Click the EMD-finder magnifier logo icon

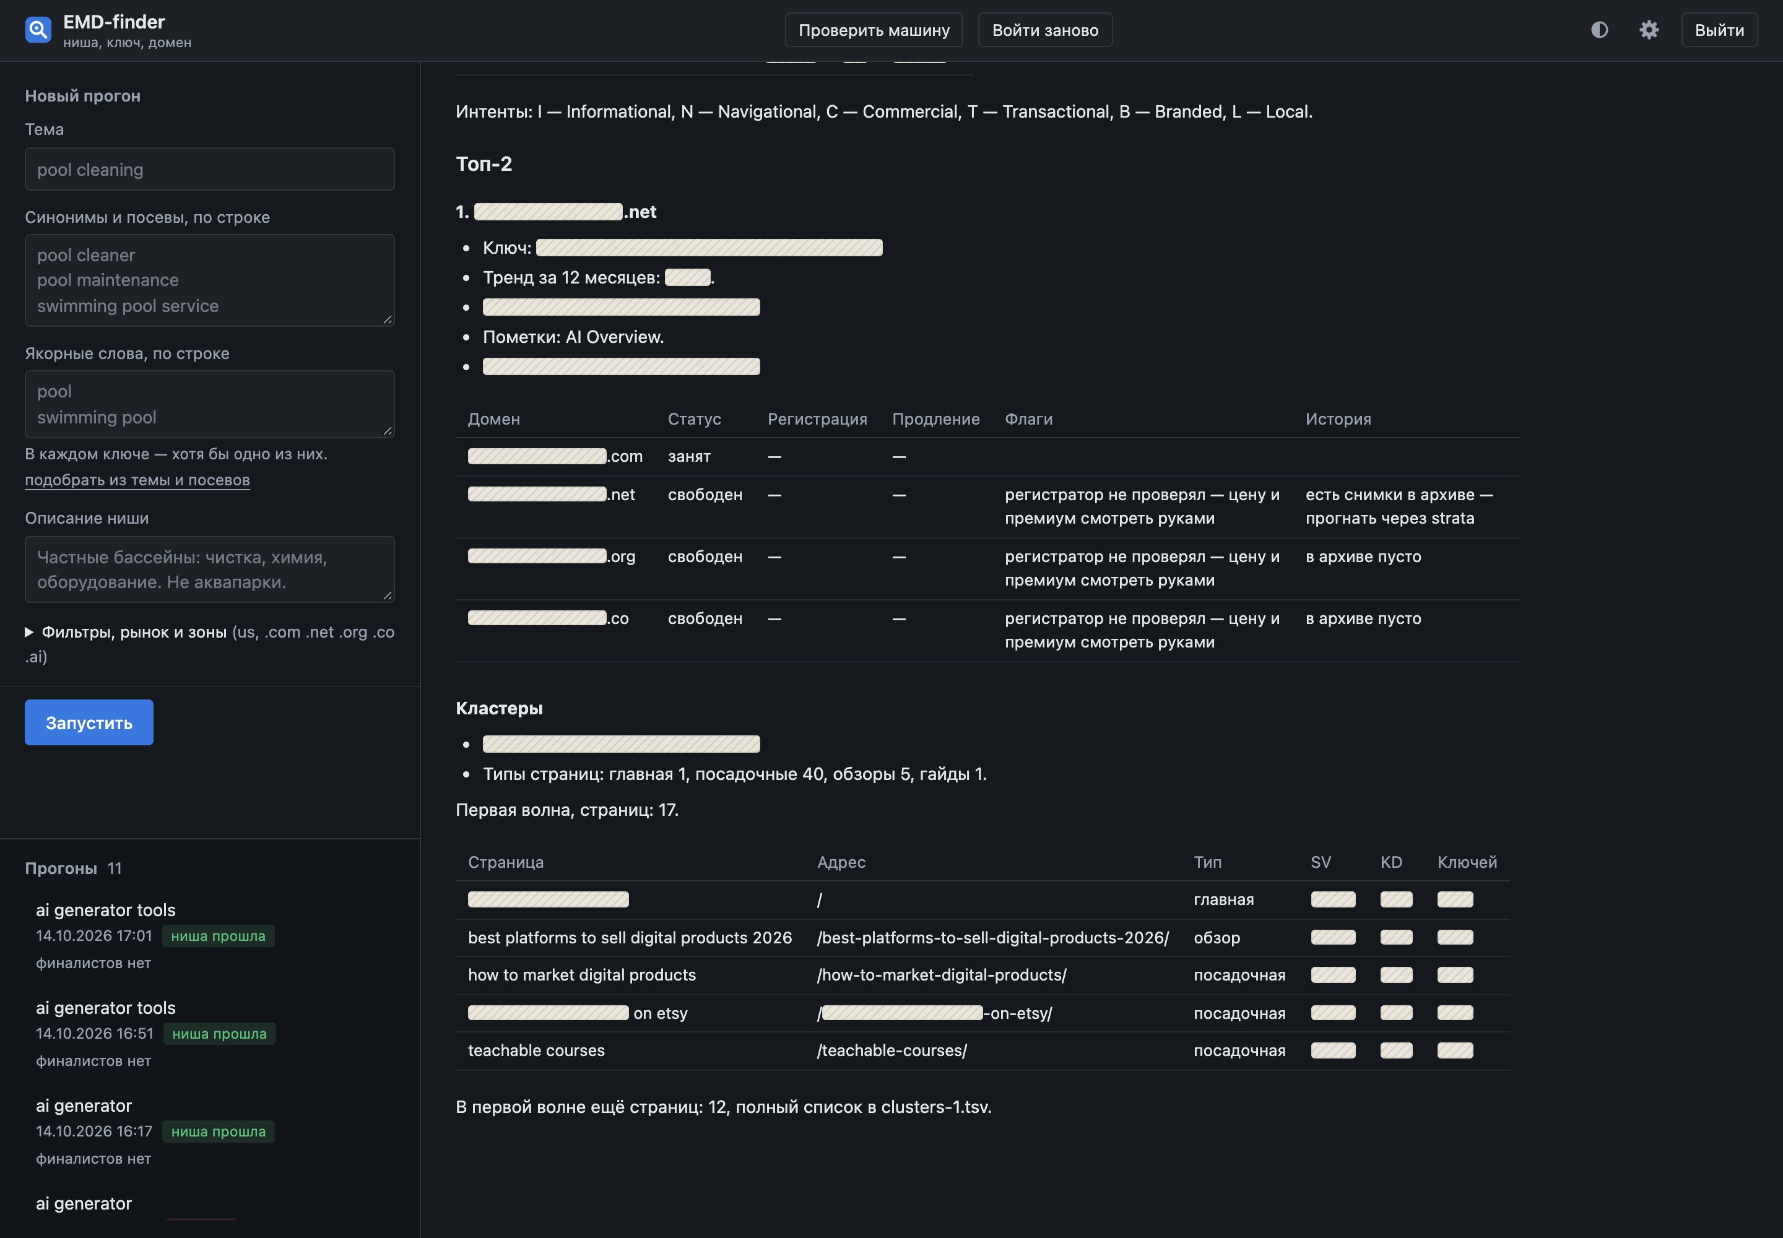pos(38,30)
